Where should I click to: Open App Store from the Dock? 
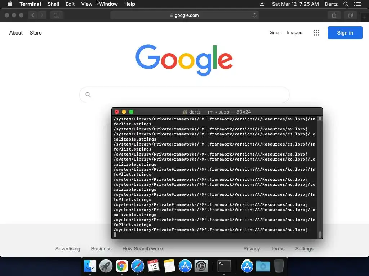tap(185, 266)
